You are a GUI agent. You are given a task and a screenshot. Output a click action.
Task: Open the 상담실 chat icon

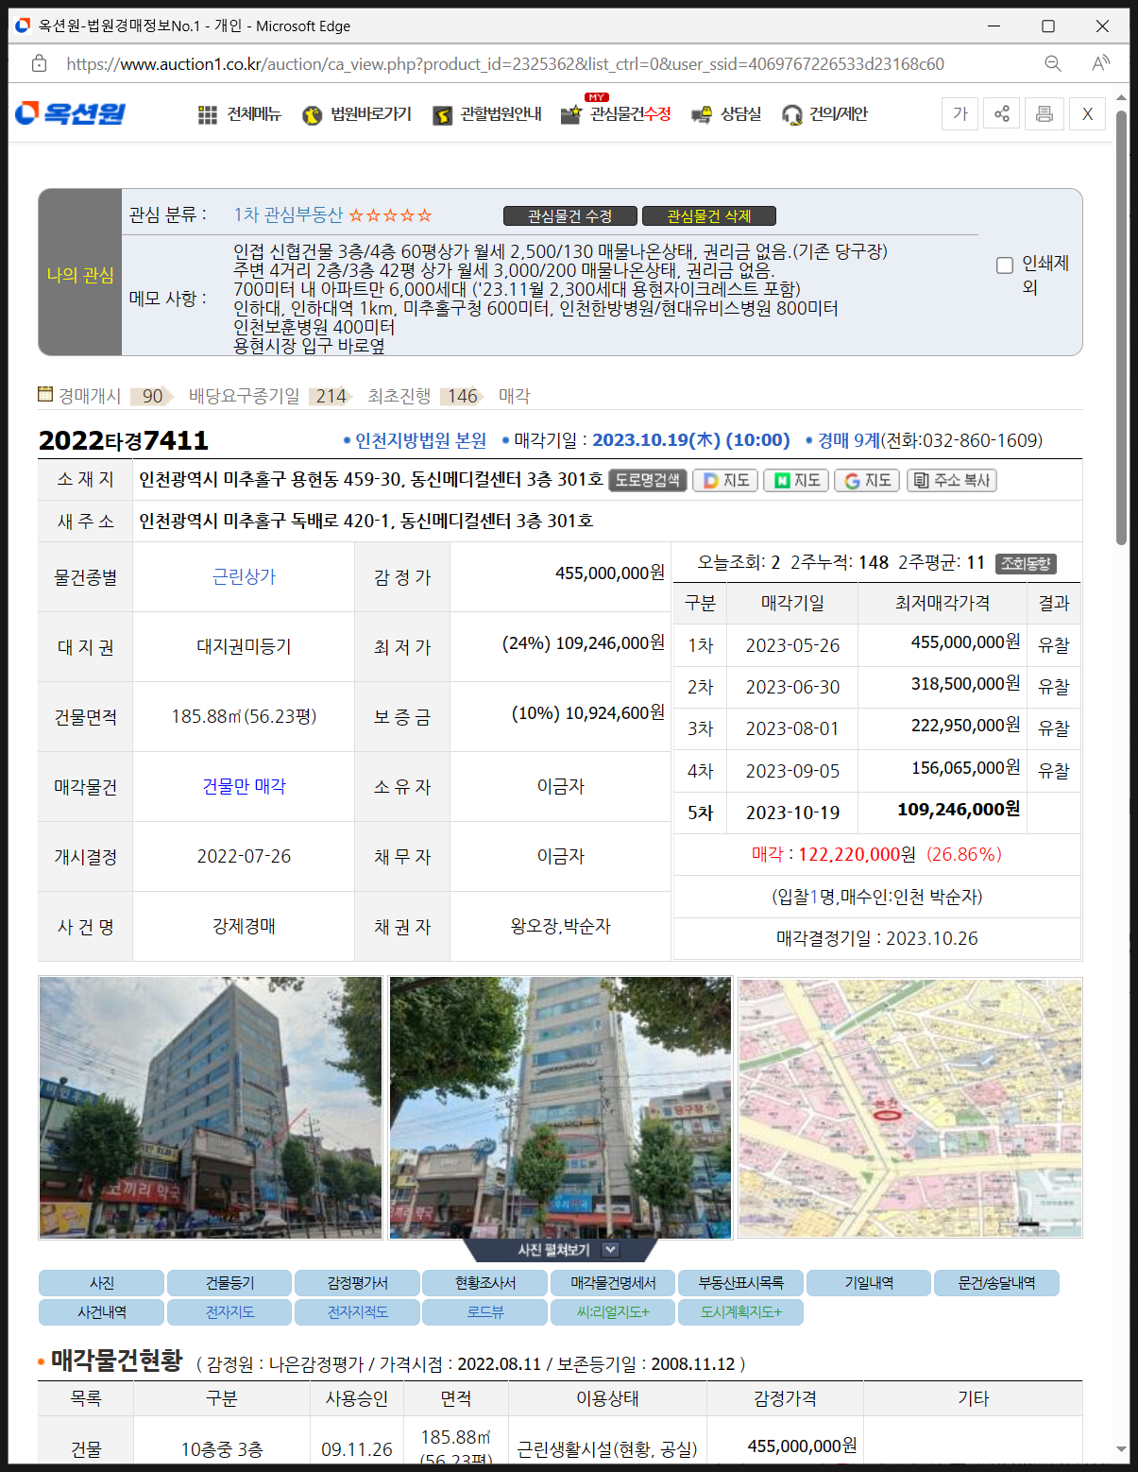tap(702, 113)
